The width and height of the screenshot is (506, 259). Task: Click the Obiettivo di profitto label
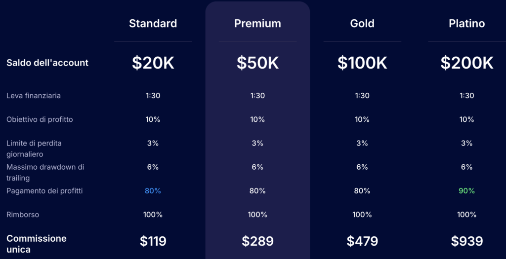click(x=40, y=119)
